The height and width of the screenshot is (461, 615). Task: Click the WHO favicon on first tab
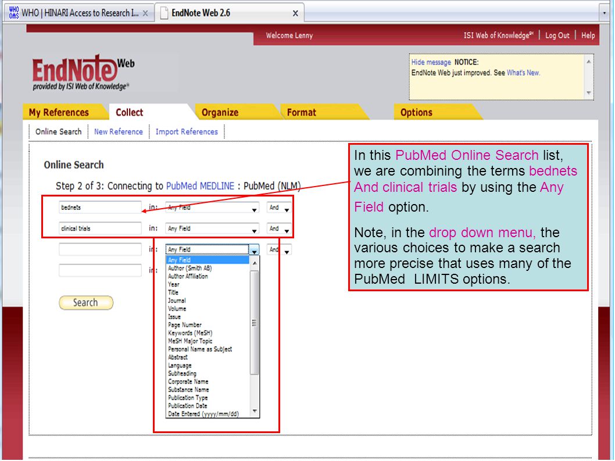coord(14,13)
